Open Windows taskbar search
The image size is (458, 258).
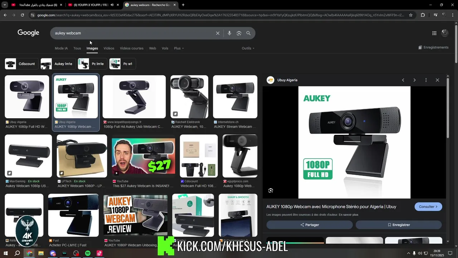coord(17,253)
